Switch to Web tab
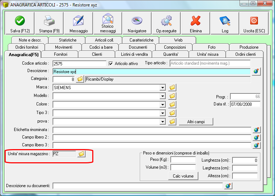This screenshot has height=196, width=275. (x=178, y=40)
